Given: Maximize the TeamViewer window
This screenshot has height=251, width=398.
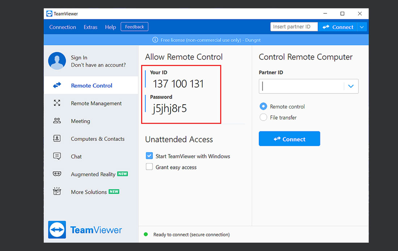Looking at the screenshot, I should [342, 13].
